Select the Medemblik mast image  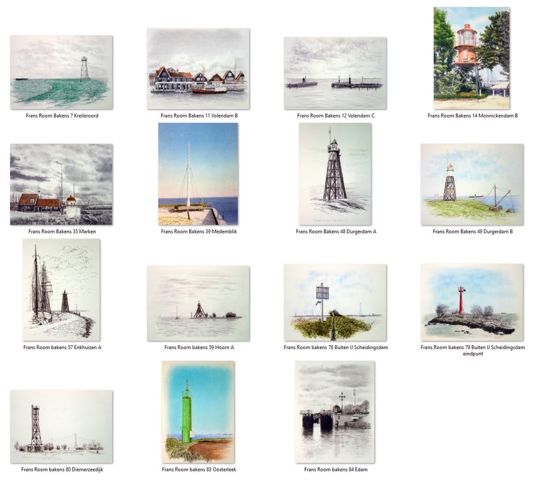(198, 174)
